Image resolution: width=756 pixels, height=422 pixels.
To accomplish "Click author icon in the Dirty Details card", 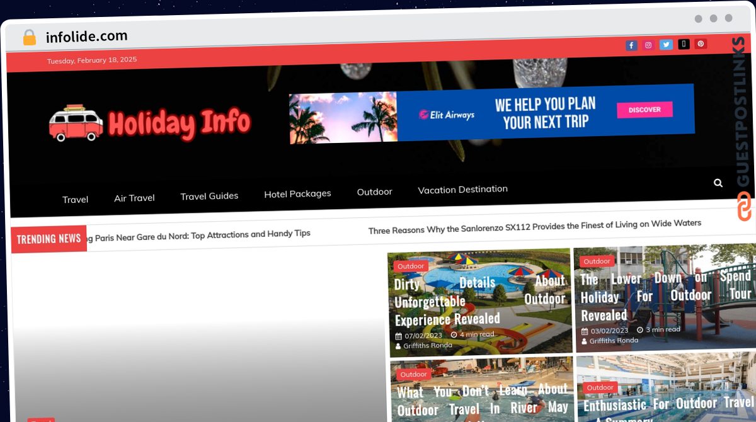I will pyautogui.click(x=398, y=346).
